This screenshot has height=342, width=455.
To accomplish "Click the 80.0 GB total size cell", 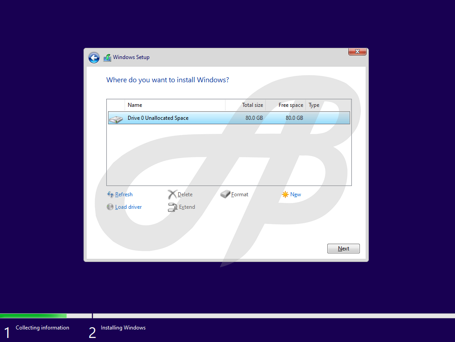I will 254,118.
